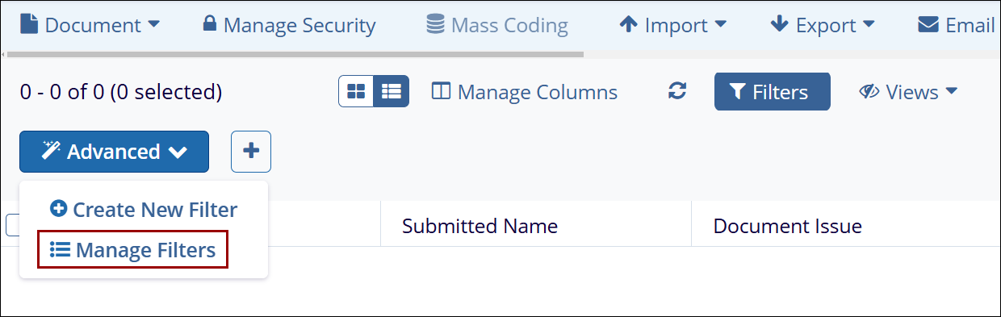Sort by Submitted Name column header
The width and height of the screenshot is (1001, 317).
[480, 226]
